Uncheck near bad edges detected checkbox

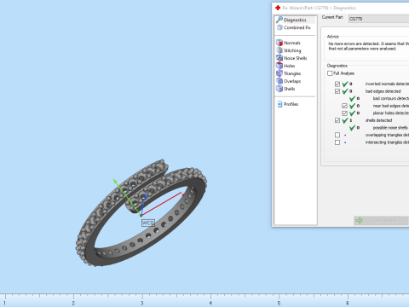344,106
